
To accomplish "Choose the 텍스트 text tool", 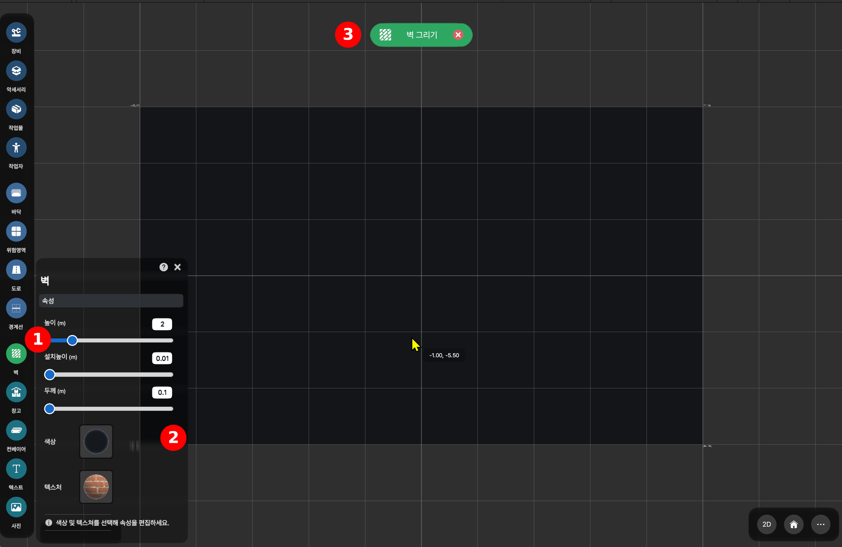I will (x=16, y=469).
